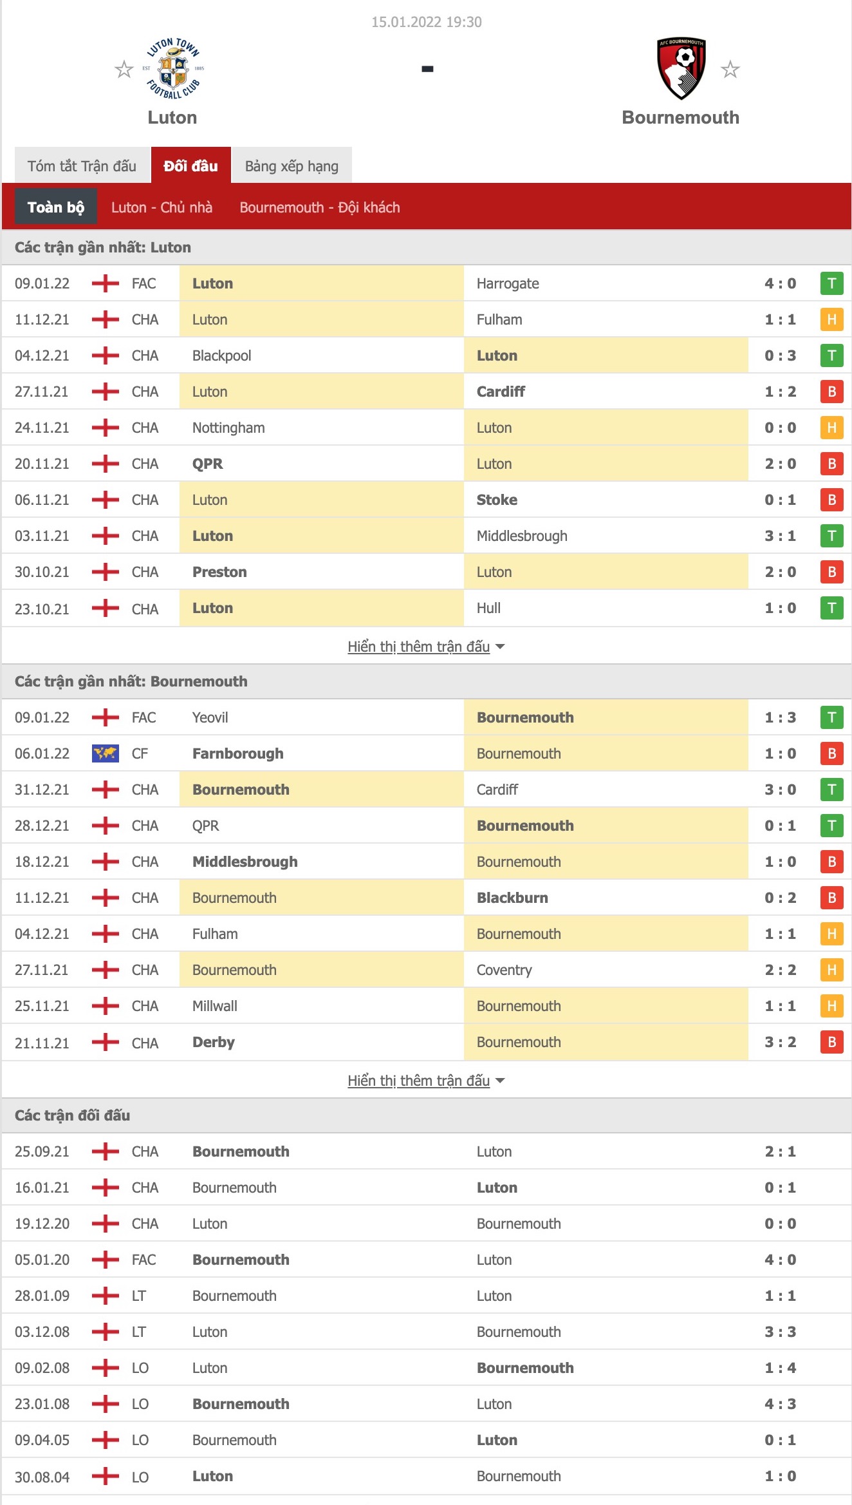Click the T badge for Yeovil vs Bournemouth
The width and height of the screenshot is (852, 1505).
click(x=831, y=717)
